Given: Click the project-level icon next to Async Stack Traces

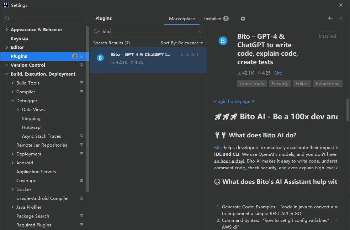Looking at the screenshot, I should tap(82, 136).
